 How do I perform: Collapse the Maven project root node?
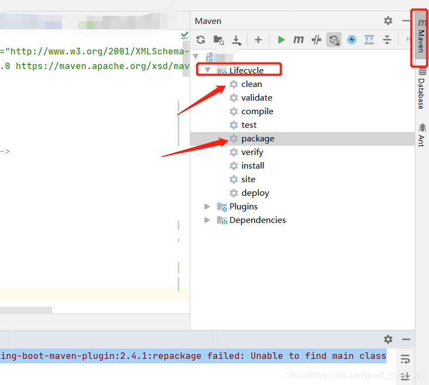(196, 57)
